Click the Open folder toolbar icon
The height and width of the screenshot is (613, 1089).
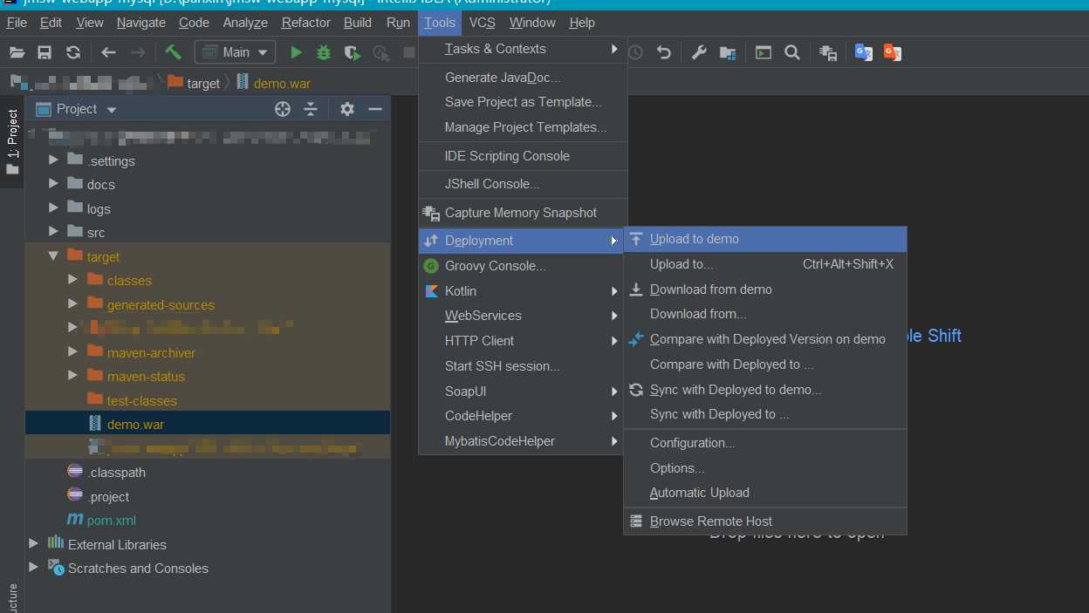[17, 52]
